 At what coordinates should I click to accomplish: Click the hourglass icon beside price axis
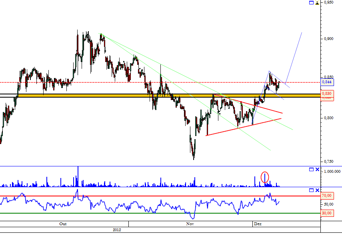(x=317, y=3)
